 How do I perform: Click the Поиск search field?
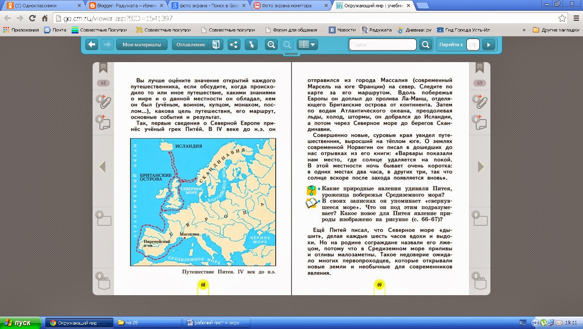[x=382, y=45]
